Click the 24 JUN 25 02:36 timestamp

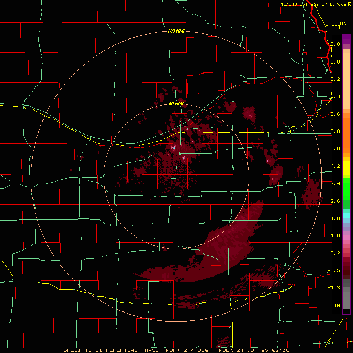262,350
